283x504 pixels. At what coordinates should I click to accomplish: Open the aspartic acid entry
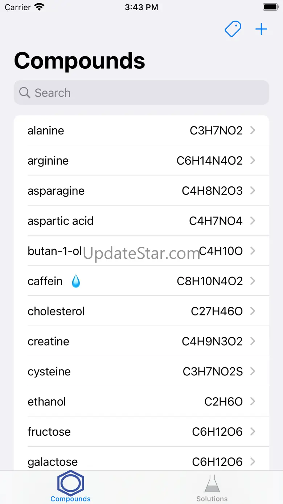point(141,221)
